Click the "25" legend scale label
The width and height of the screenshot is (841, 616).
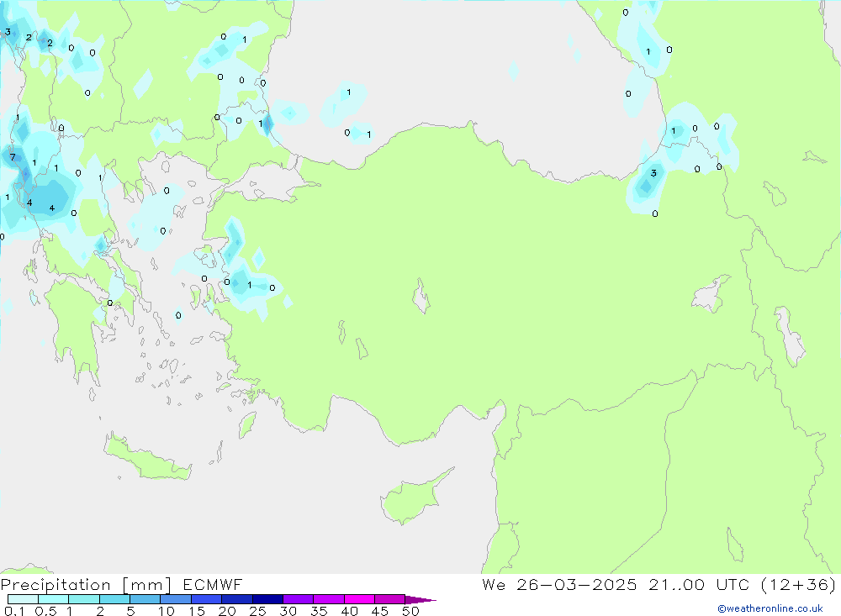coord(258,611)
